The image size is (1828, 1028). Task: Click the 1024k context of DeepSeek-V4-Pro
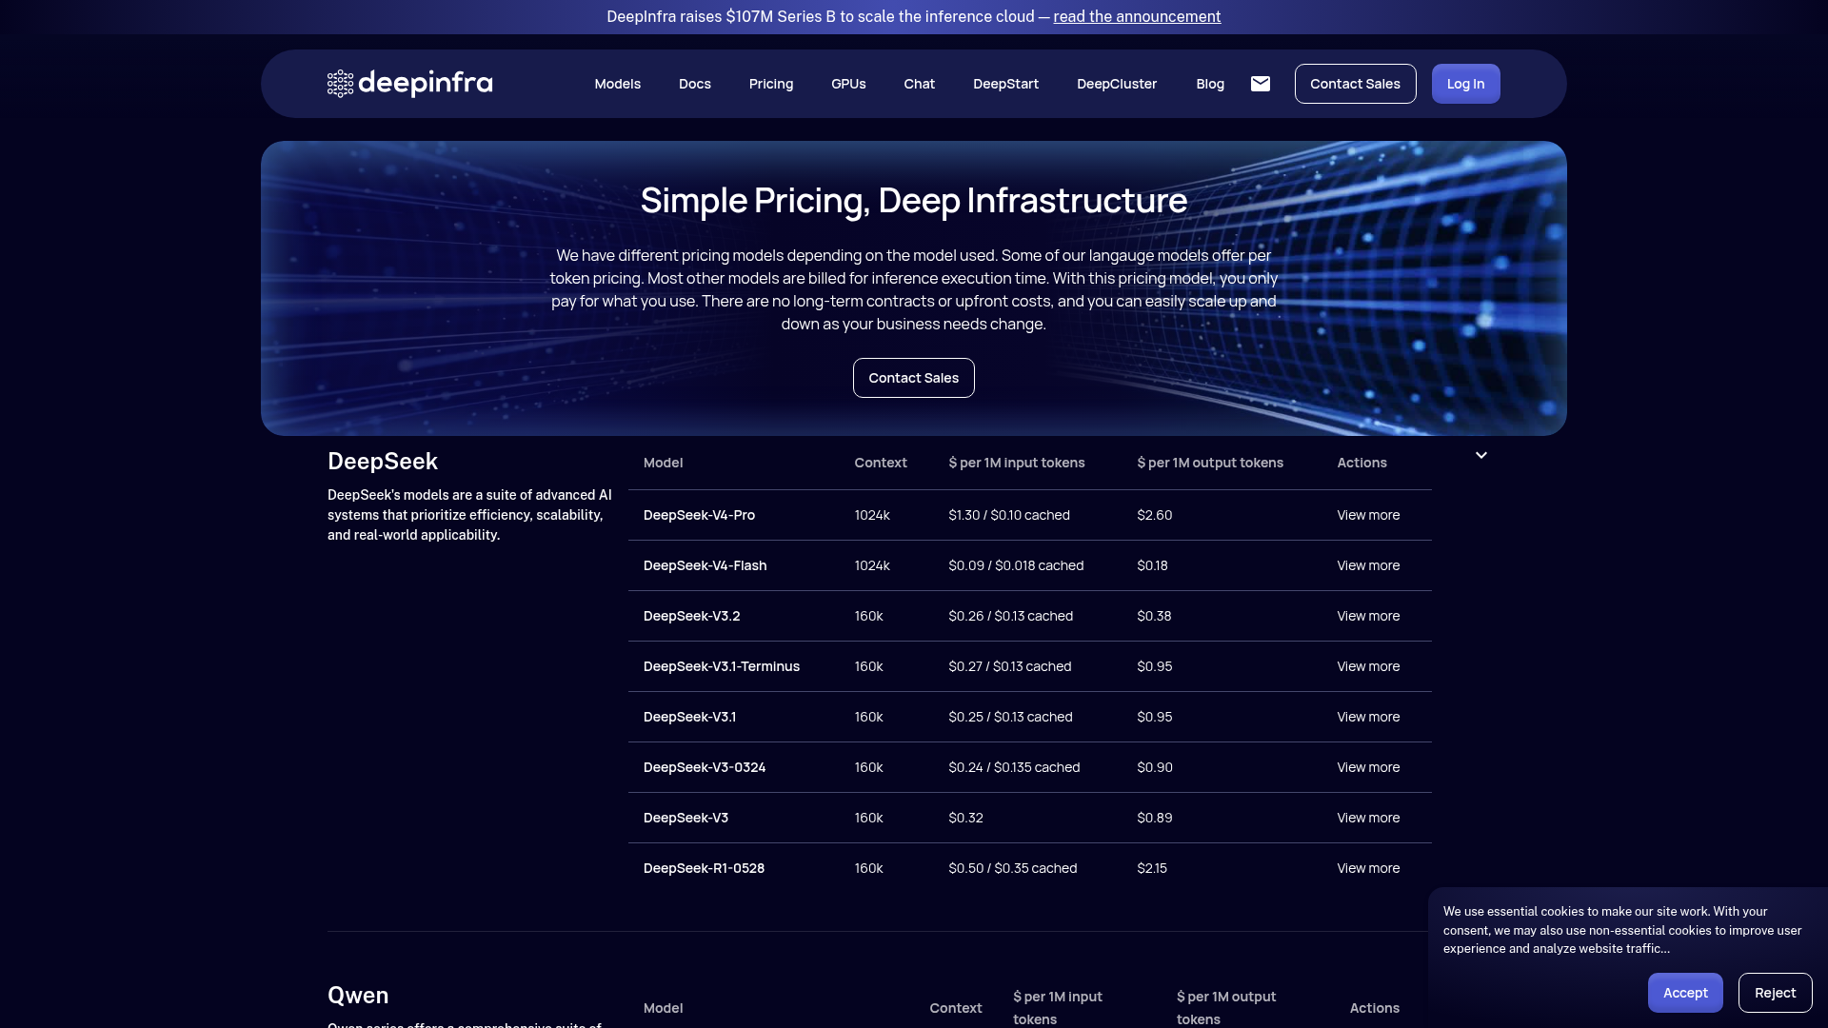point(872,515)
